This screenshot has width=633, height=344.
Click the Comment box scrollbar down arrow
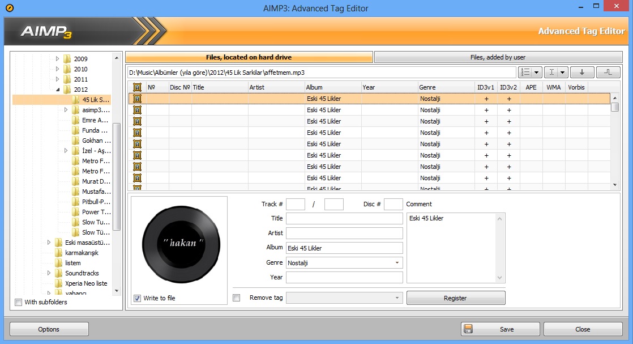click(500, 278)
